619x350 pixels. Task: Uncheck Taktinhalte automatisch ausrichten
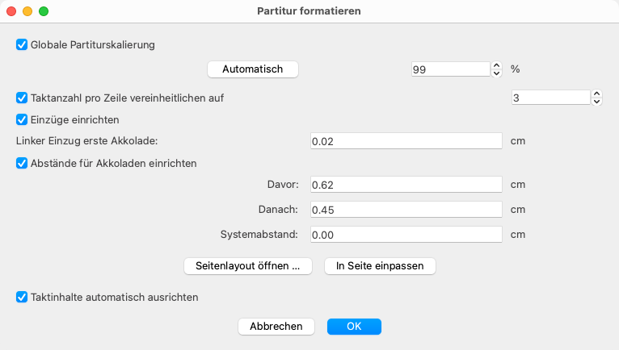click(22, 297)
